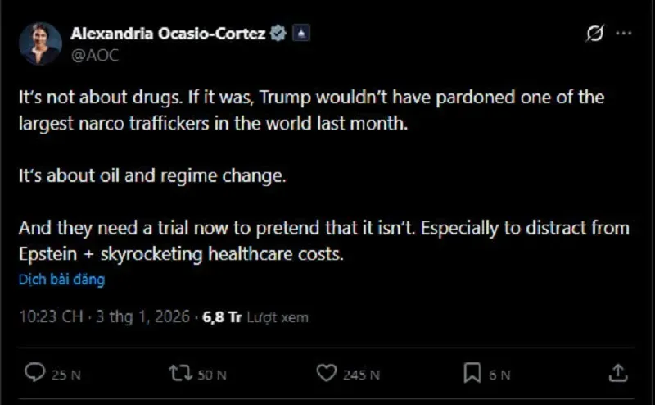Click the 6 N bookmark count
Image resolution: width=655 pixels, height=405 pixels.
pos(499,375)
